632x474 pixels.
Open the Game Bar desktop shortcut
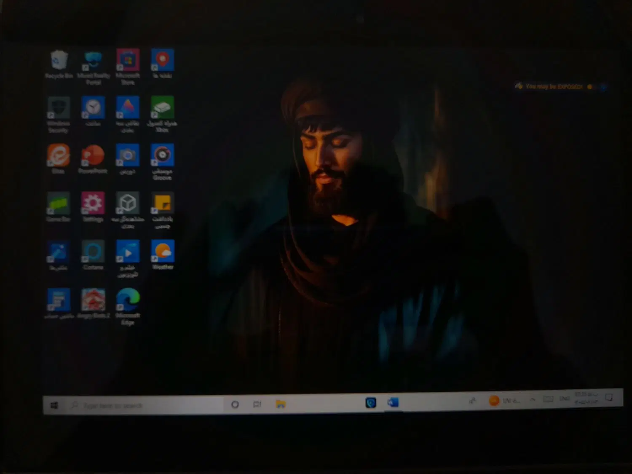(58, 207)
